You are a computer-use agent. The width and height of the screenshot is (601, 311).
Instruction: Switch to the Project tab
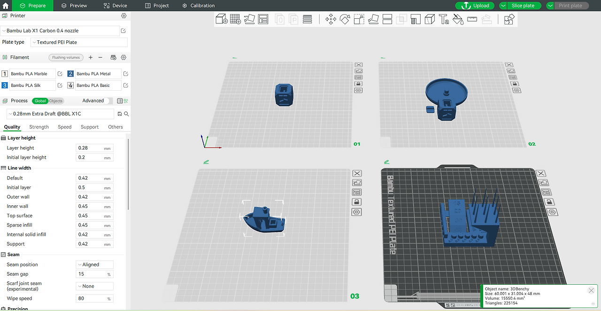pos(157,6)
